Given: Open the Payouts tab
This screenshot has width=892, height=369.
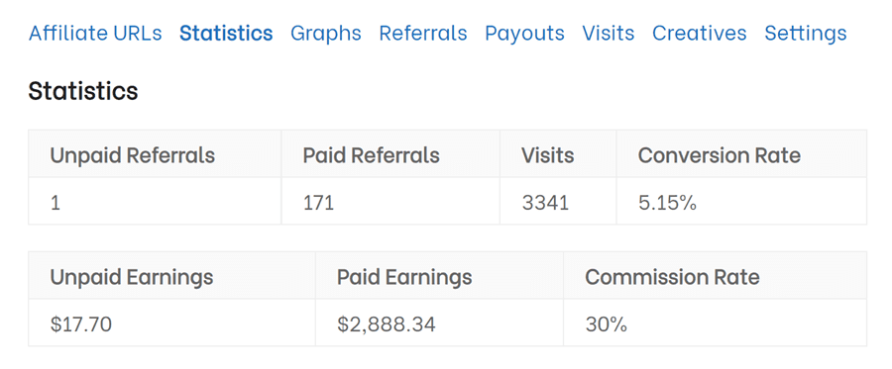Looking at the screenshot, I should (x=524, y=33).
